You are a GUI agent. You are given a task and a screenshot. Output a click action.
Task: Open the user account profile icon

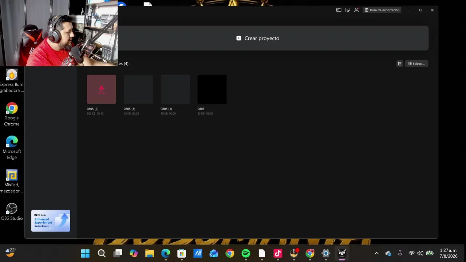pos(356,10)
